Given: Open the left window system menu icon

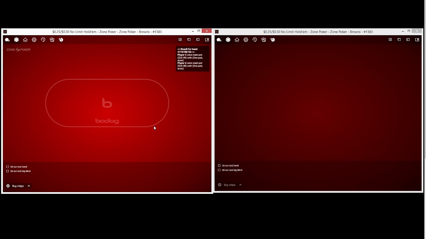Looking at the screenshot, I should [5, 32].
